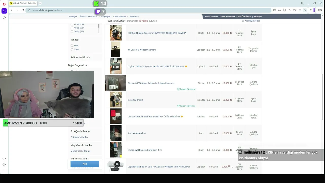View site security lock info
This screenshot has height=183, width=325.
[x=29, y=10]
